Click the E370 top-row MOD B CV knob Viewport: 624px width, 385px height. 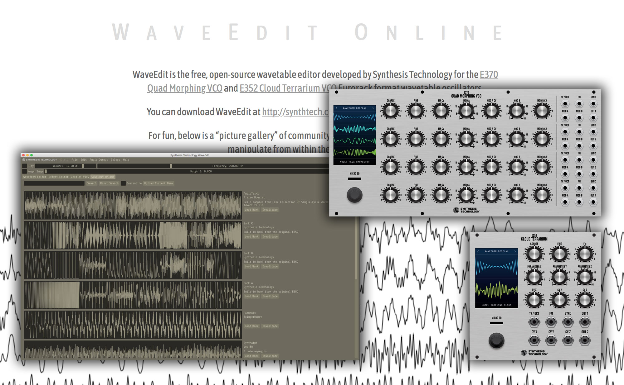pos(542,111)
